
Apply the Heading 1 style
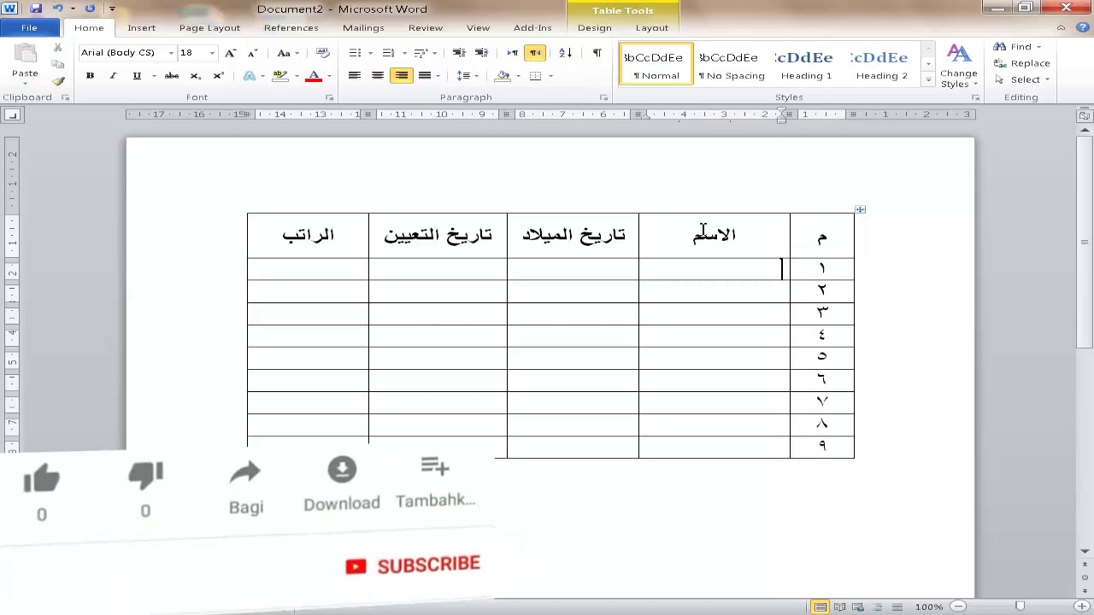pyautogui.click(x=806, y=64)
